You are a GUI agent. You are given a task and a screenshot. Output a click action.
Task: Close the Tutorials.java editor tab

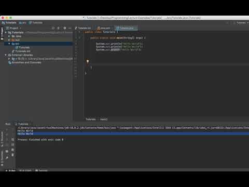135,28
